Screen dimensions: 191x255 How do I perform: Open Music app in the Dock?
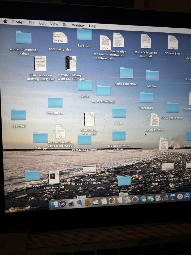click(x=180, y=197)
